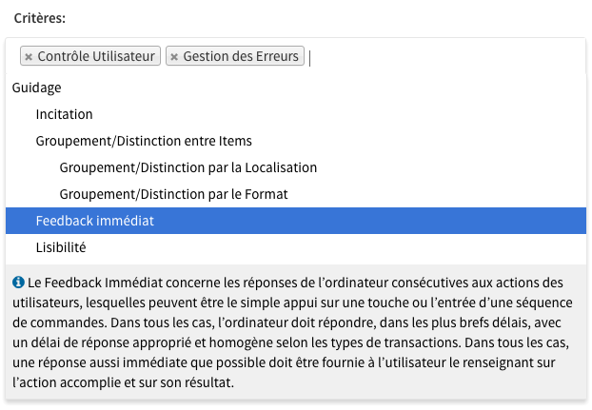
Task: Click empty space in the selected-criteria box
Action: click(x=445, y=56)
